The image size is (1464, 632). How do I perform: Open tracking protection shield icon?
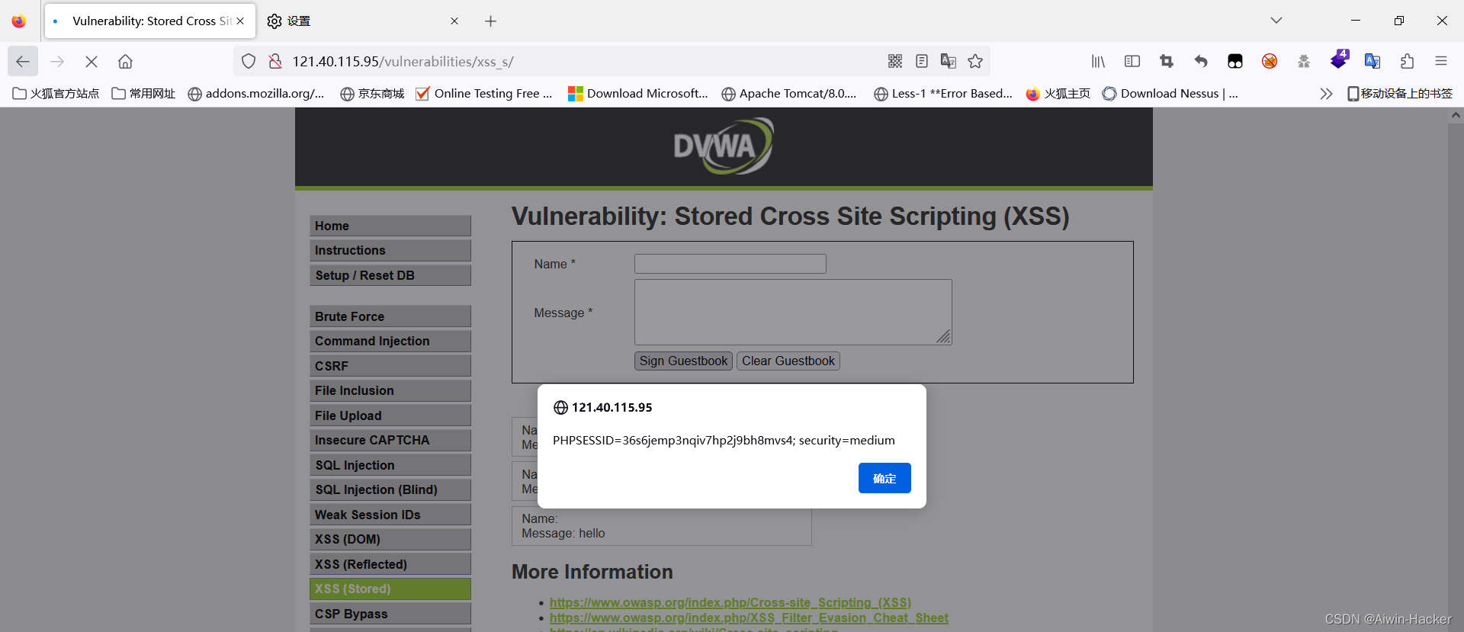pos(249,62)
